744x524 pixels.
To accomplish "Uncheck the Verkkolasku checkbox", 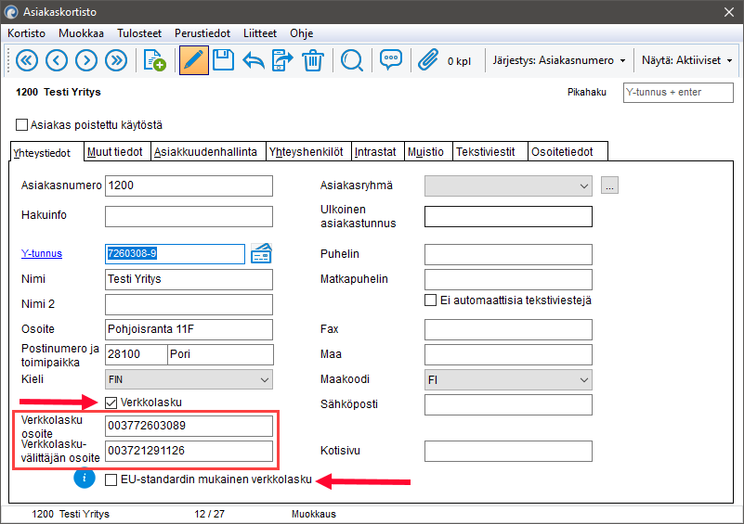I will point(111,403).
